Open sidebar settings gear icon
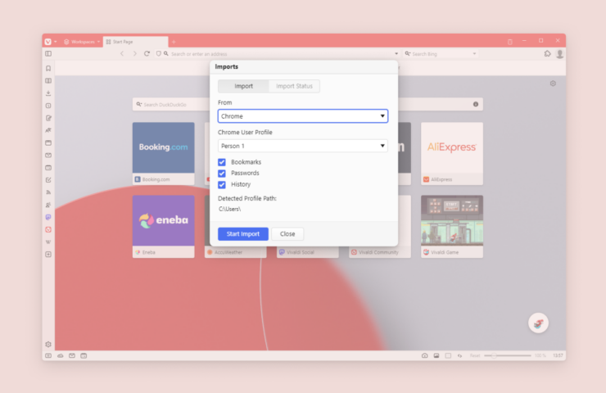The height and width of the screenshot is (393, 606). (x=48, y=344)
